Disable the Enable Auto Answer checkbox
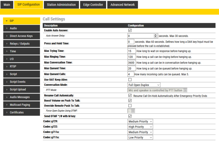 pos(130,30)
